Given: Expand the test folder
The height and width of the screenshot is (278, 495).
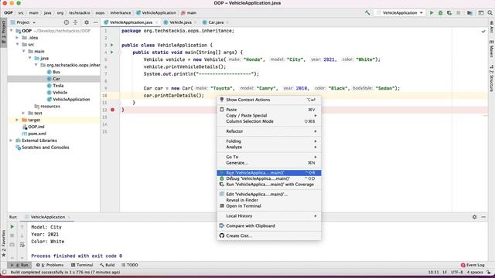Looking at the screenshot, I should pyautogui.click(x=23, y=113).
